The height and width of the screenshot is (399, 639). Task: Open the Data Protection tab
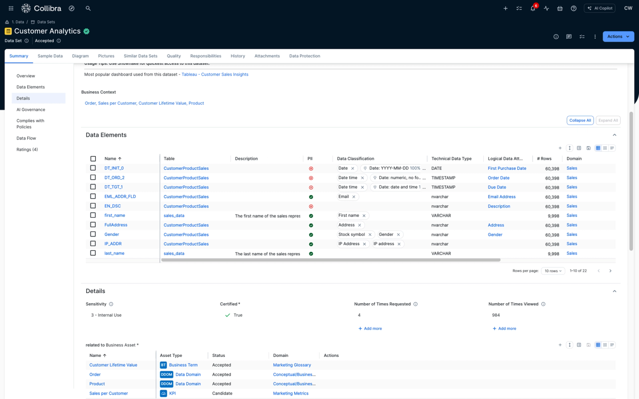[x=304, y=56]
